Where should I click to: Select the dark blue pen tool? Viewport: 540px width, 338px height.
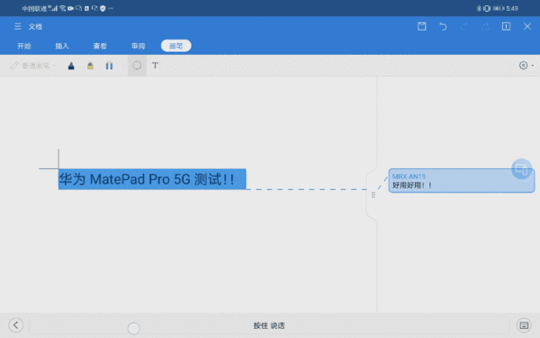pos(71,66)
